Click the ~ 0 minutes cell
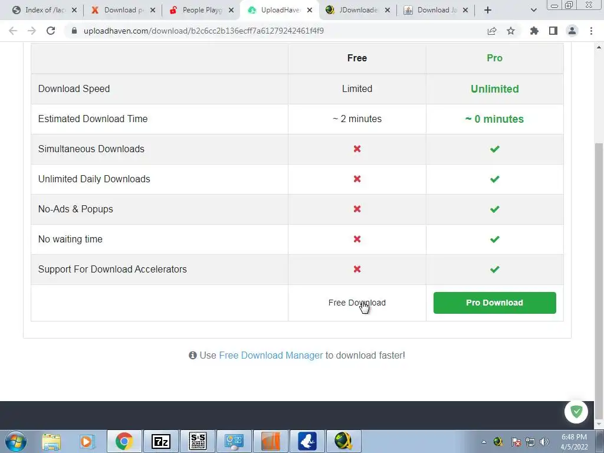This screenshot has width=604, height=453. pos(495,119)
